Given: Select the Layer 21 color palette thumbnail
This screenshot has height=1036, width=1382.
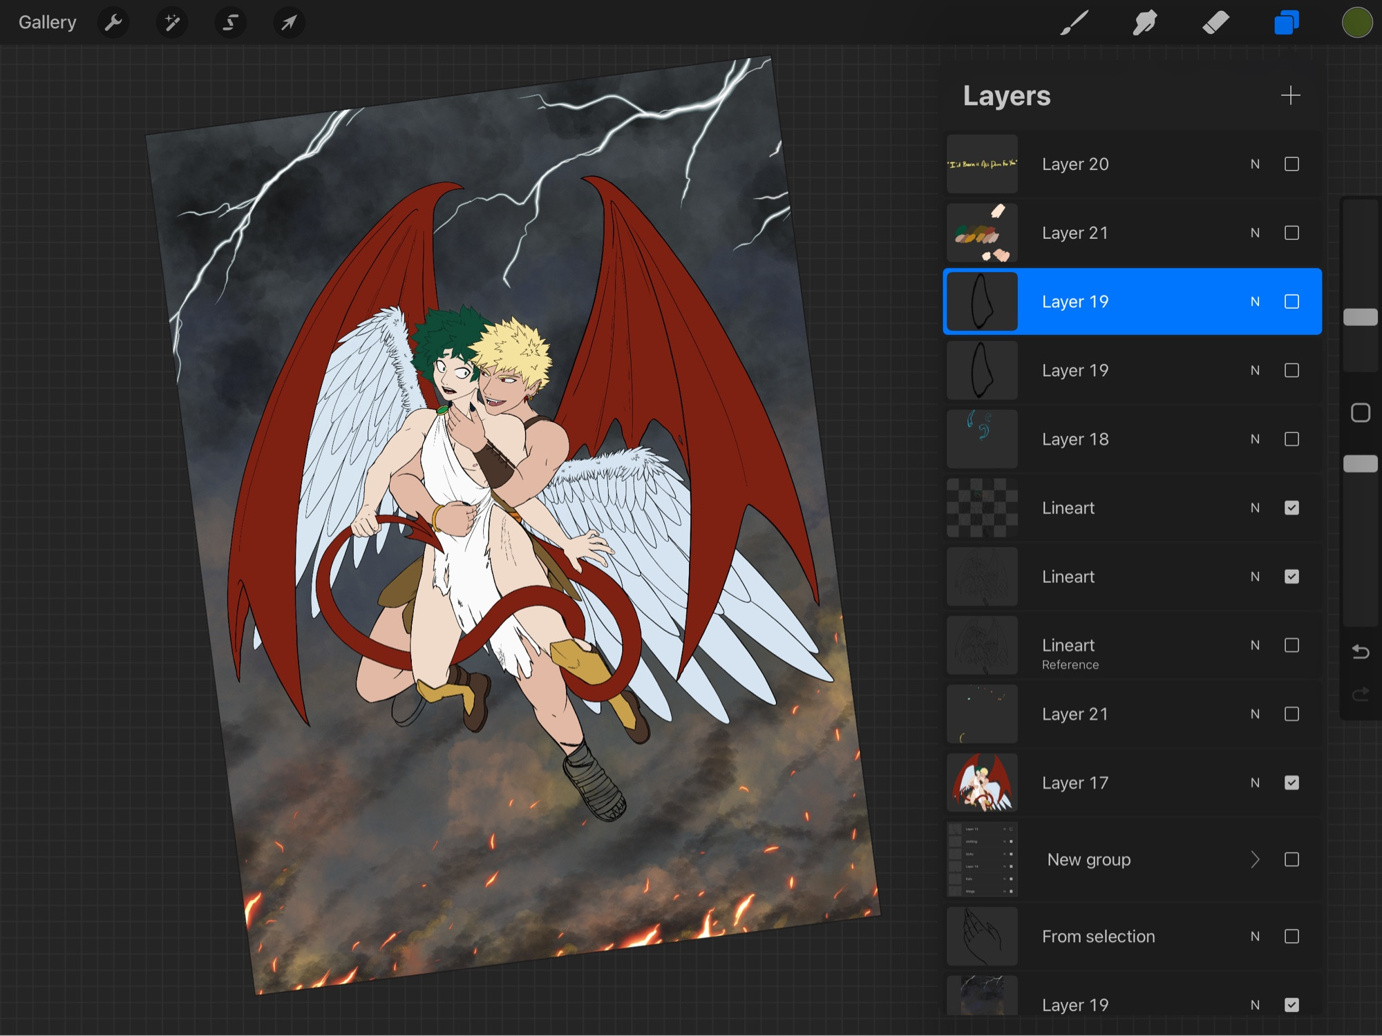Looking at the screenshot, I should pos(982,233).
